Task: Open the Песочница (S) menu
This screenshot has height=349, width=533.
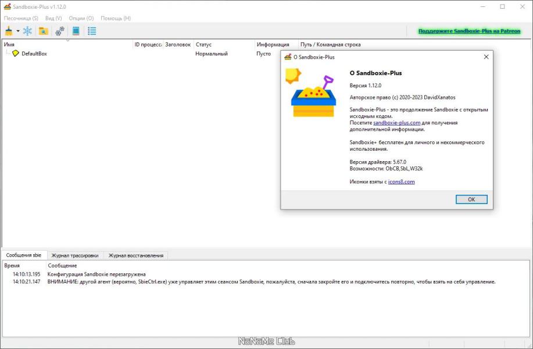Action: coord(21,18)
